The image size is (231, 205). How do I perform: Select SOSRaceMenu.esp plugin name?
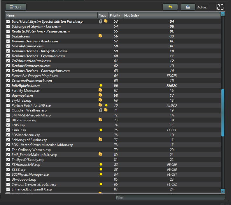click(x=26, y=135)
